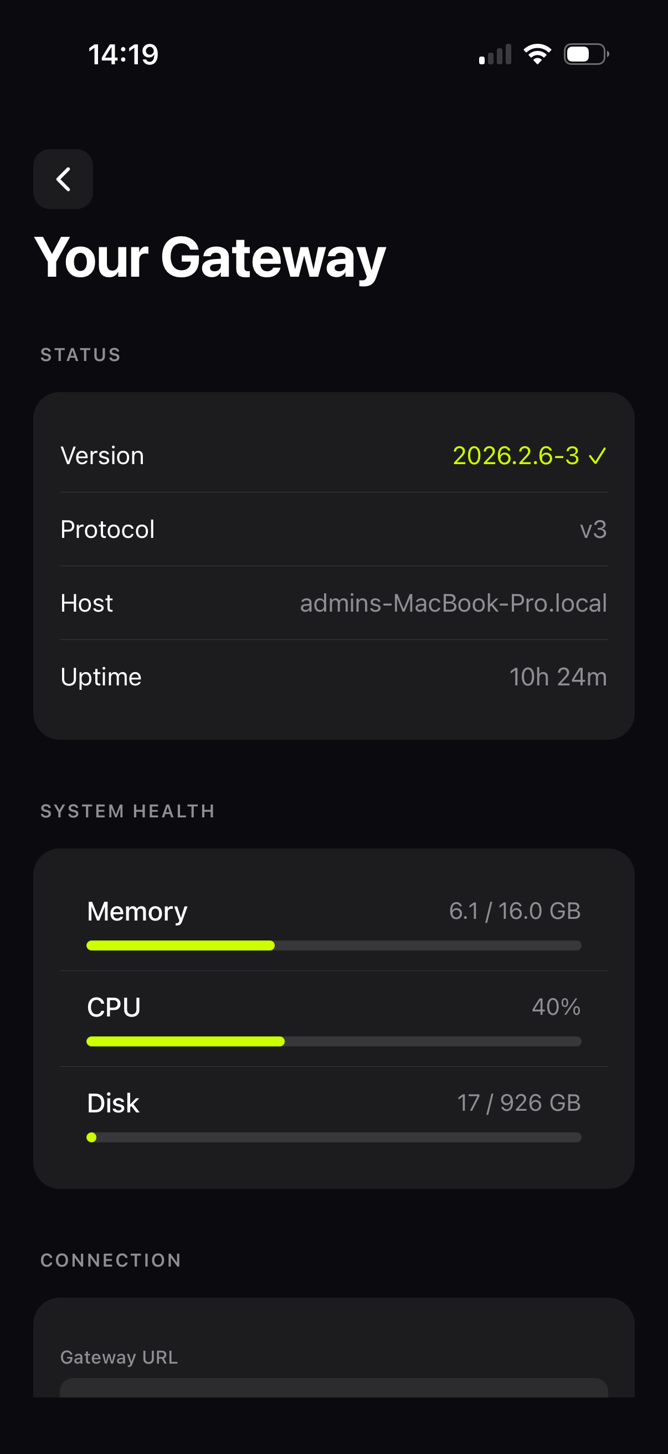Tap the Your Gateway page title

210,257
